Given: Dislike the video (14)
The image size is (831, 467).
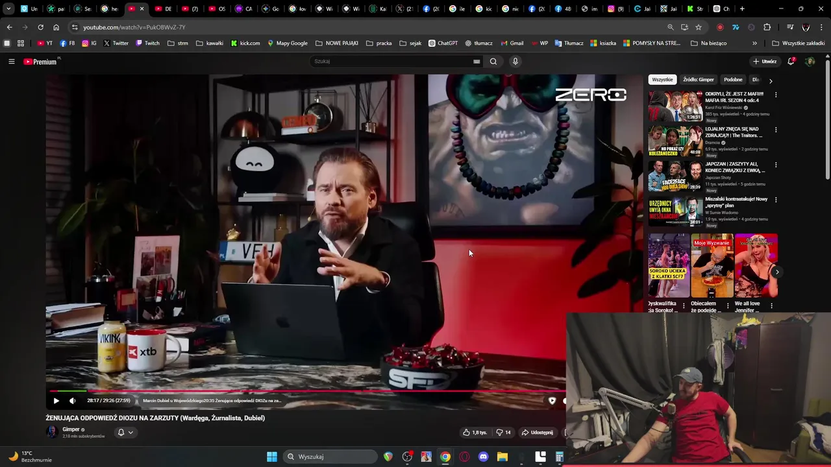Looking at the screenshot, I should (503, 433).
